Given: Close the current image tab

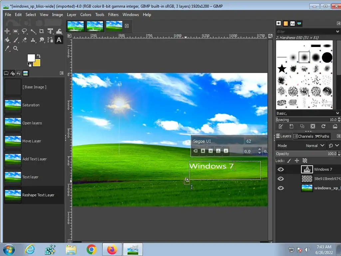Looking at the screenshot, I should (127, 26).
